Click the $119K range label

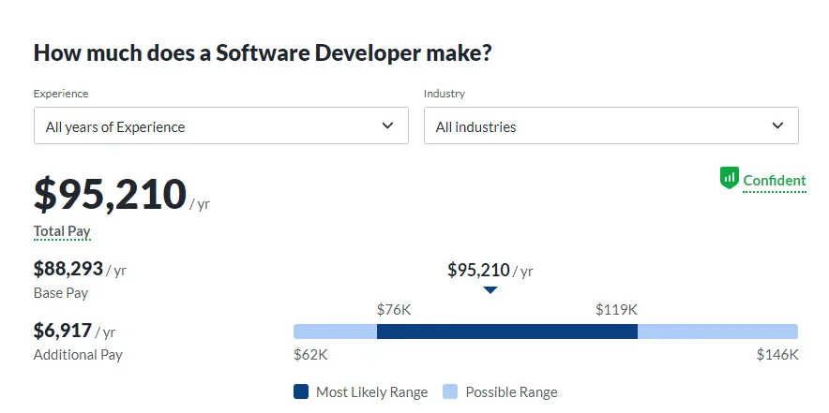[616, 309]
